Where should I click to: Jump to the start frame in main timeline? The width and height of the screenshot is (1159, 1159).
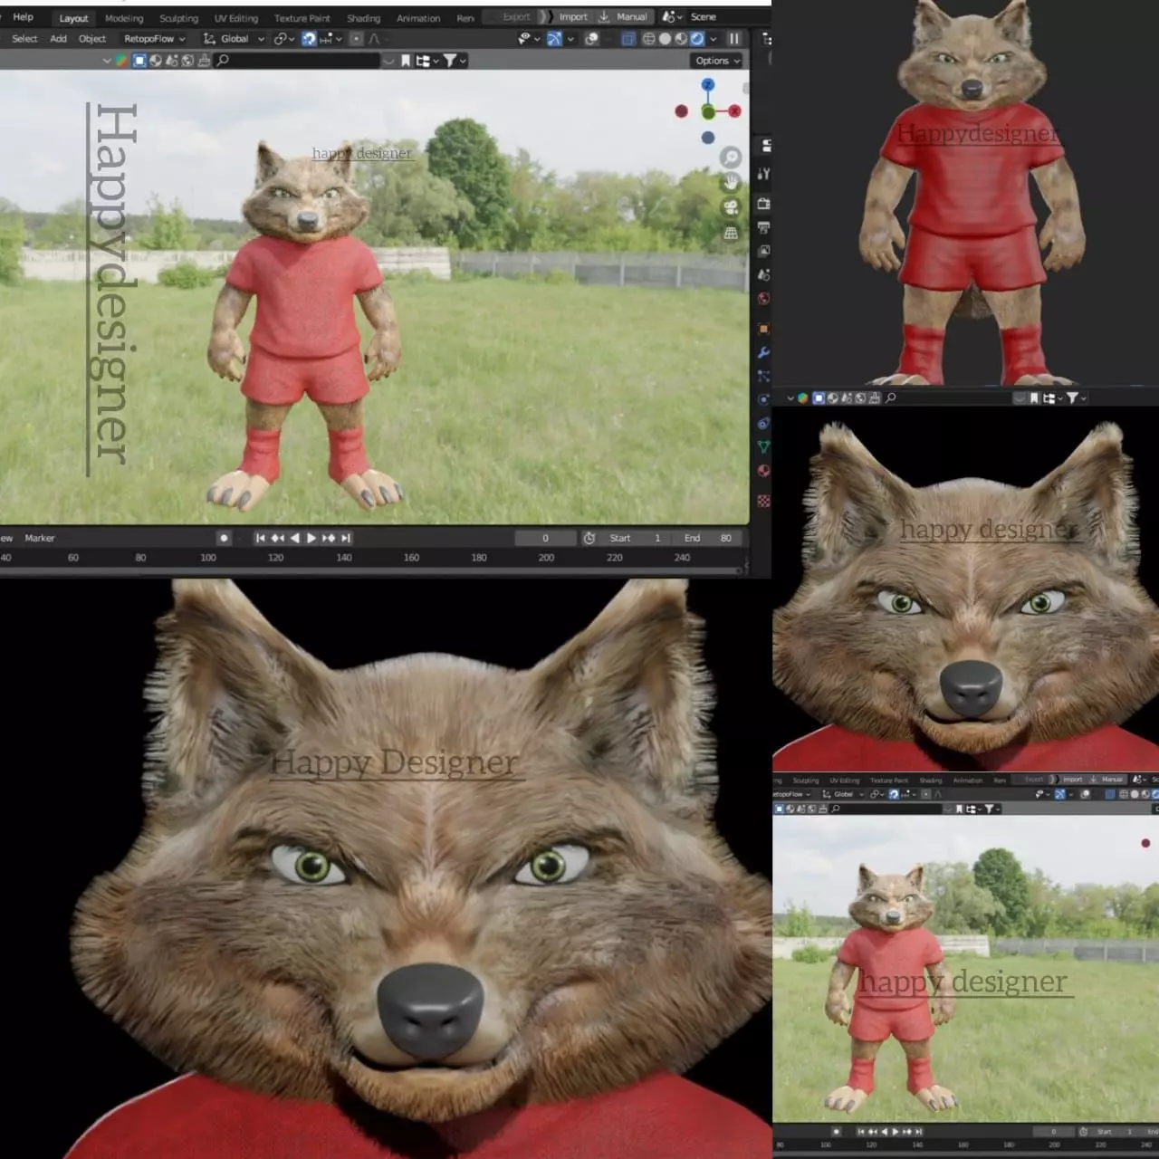point(260,538)
